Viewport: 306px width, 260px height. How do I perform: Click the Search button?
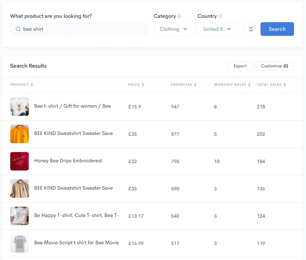point(277,29)
